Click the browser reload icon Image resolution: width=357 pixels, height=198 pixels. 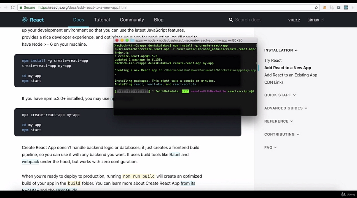pyautogui.click(x=13, y=7)
